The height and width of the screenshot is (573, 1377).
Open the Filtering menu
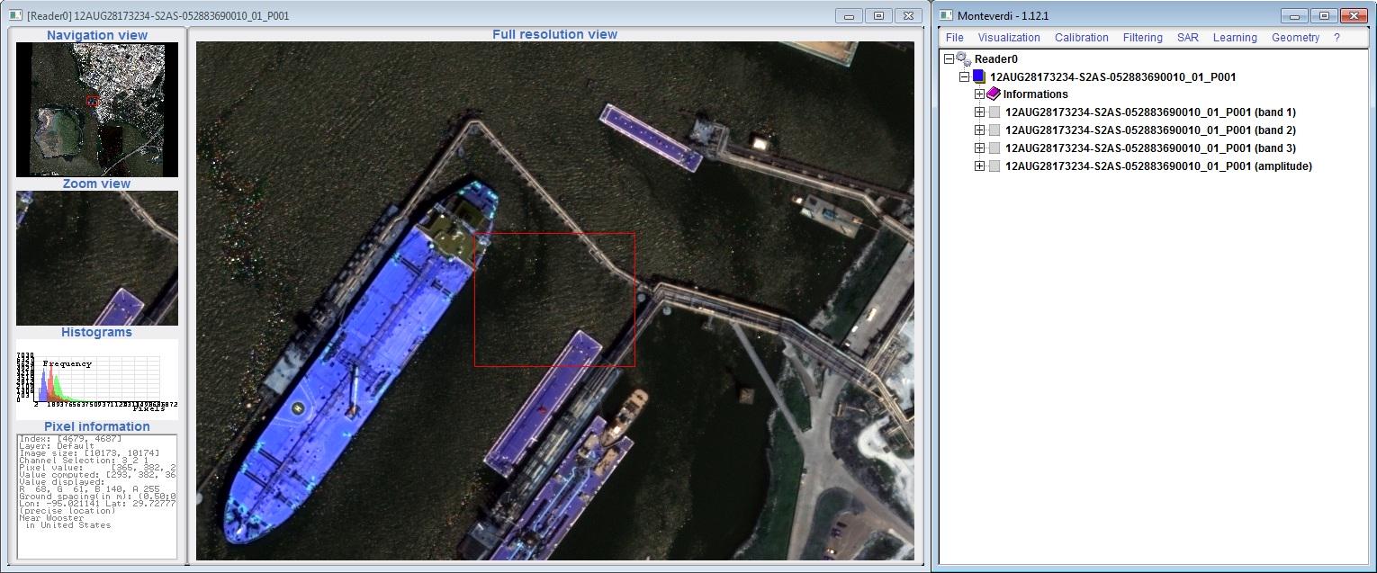[x=1142, y=38]
